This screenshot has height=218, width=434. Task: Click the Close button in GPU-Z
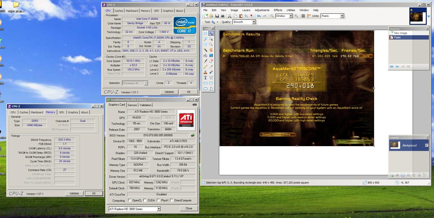[189, 208]
